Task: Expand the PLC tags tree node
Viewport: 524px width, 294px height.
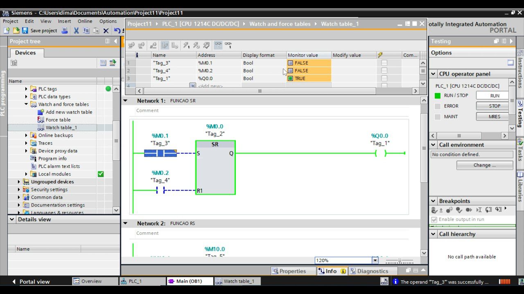Action: (x=26, y=89)
